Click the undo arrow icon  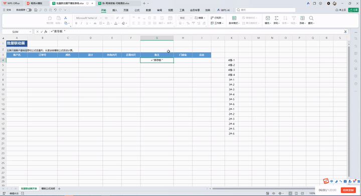pos(55,10)
